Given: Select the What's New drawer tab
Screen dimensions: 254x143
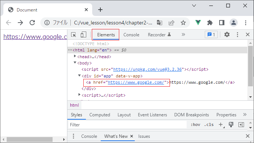Looking at the screenshot, I should tap(116, 136).
